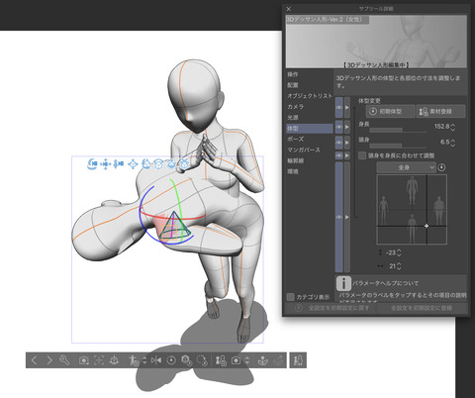Viewport: 475px width, 398px height.
Task: Click the pose scanner camera icon
Action: pos(236,360)
